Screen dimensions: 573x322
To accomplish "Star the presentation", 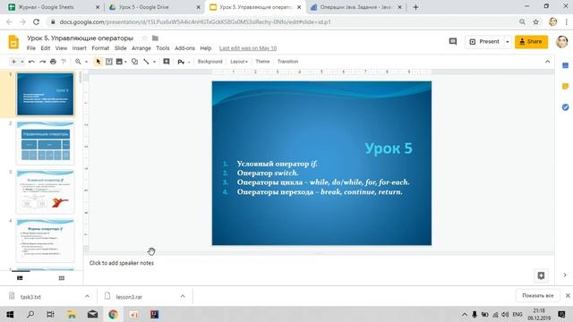I will tap(144, 38).
